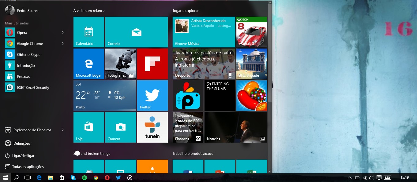This screenshot has width=417, height=182.
Task: Click the Windows Start button
Action: [x=5, y=177]
